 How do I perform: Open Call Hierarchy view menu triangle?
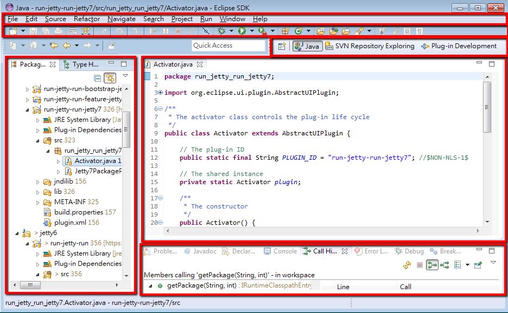(493, 263)
